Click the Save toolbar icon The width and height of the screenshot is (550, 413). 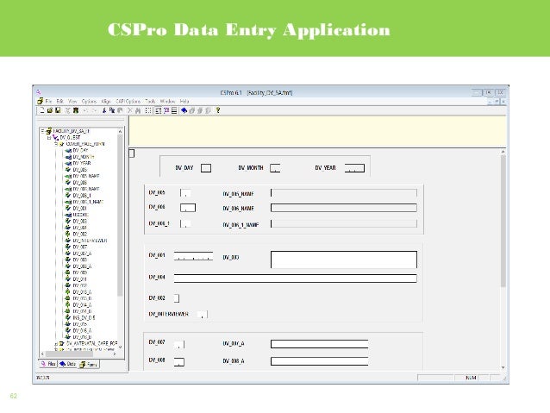click(x=58, y=110)
